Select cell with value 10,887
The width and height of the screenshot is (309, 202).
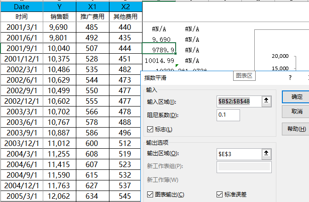click(59, 133)
